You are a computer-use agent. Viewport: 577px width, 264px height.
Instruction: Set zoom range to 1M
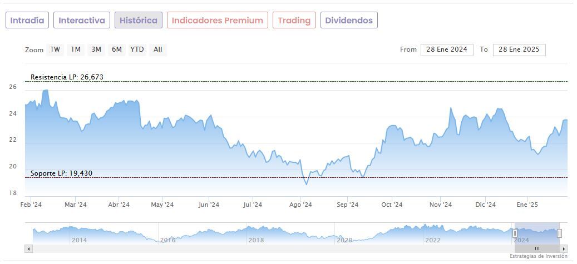(x=76, y=49)
